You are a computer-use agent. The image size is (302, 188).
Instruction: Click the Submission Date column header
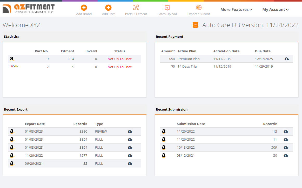191,124
